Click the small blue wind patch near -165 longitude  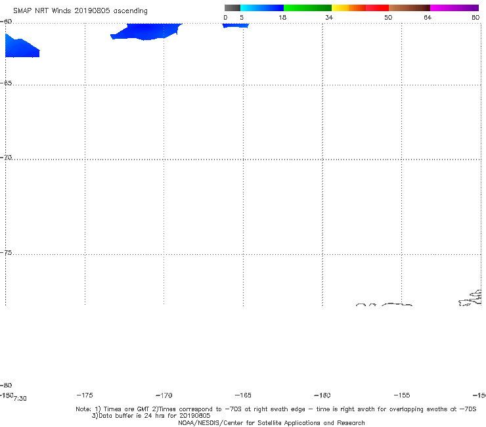click(x=236, y=26)
